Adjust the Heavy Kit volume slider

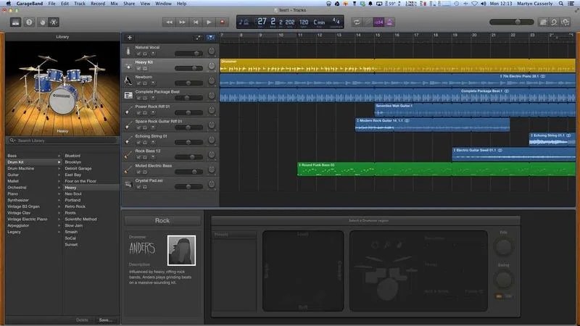point(188,68)
